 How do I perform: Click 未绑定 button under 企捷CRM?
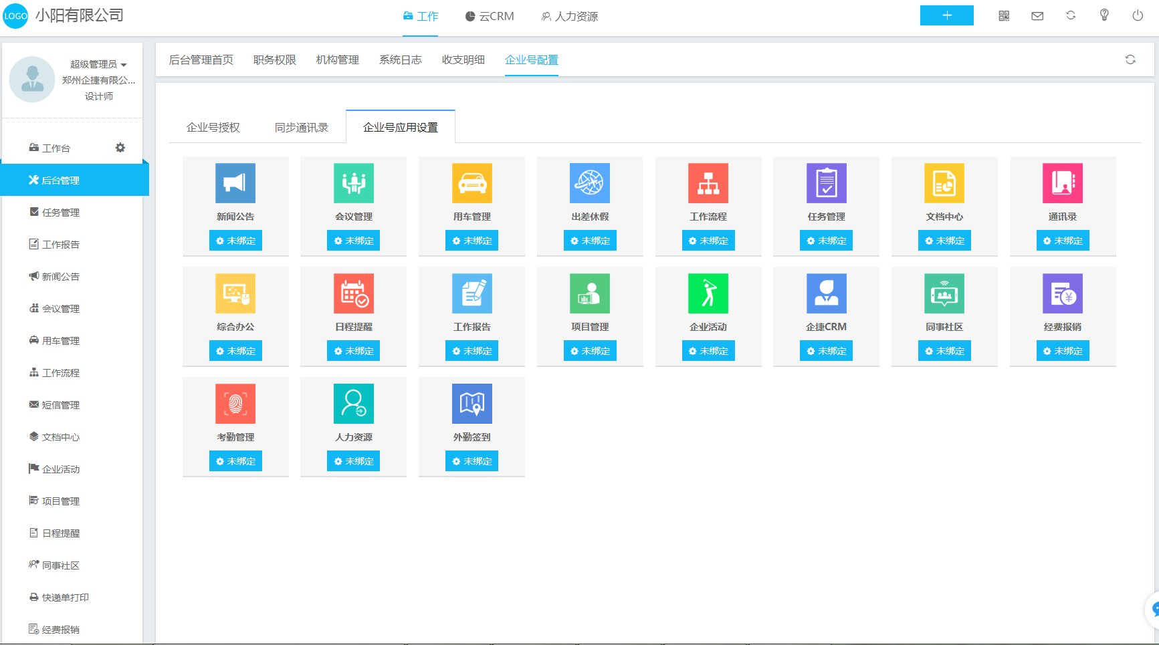[x=826, y=351]
